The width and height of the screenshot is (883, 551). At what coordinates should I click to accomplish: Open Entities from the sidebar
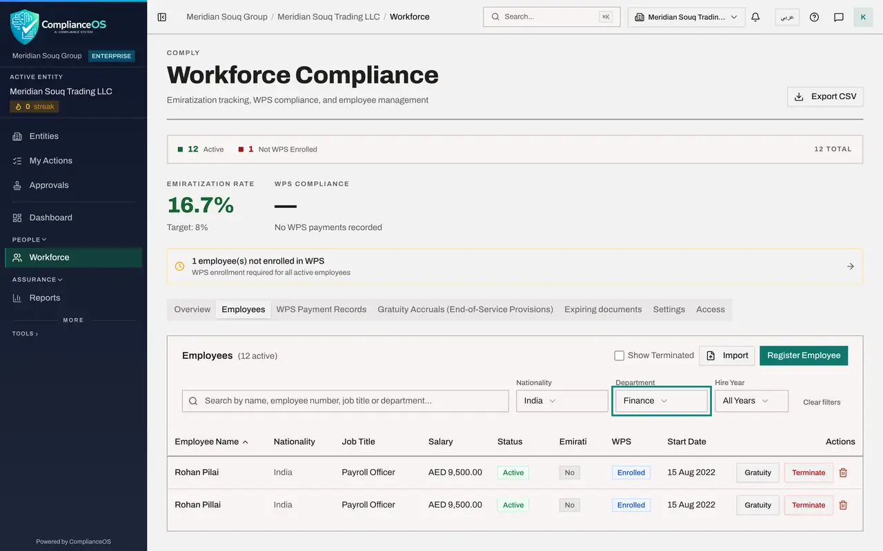(x=73, y=136)
